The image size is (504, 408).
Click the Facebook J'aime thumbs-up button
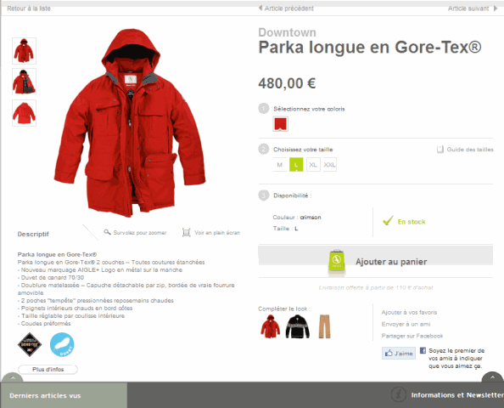399,354
